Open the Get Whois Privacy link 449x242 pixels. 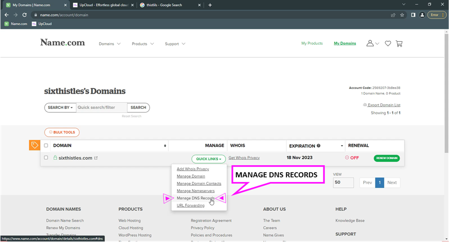pyautogui.click(x=244, y=158)
